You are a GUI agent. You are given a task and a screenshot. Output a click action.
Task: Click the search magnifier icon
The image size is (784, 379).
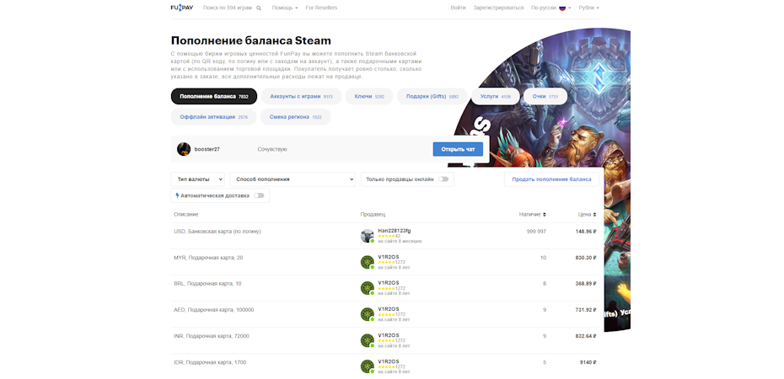pyautogui.click(x=259, y=8)
